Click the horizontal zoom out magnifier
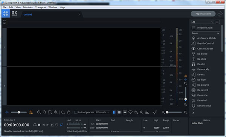The image size is (226, 137). [44, 112]
